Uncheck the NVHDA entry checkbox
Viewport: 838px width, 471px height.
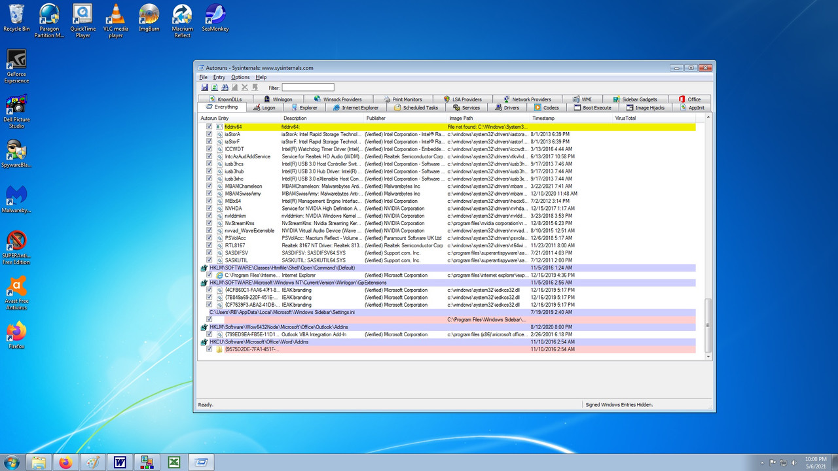(x=209, y=209)
